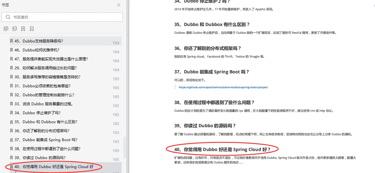The width and height of the screenshot is (375, 173).
Task: Open the github incubator-dubbo-spring-boot-project link
Action: pos(223,87)
